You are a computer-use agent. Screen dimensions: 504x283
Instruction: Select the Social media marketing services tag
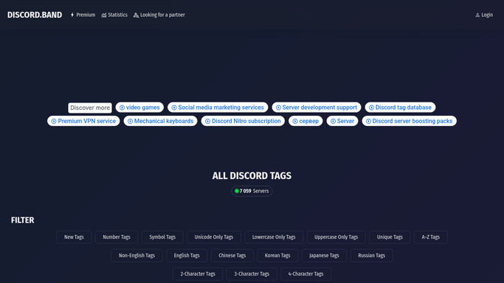coord(218,108)
